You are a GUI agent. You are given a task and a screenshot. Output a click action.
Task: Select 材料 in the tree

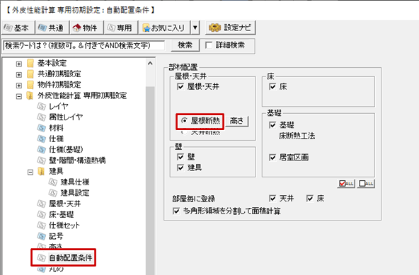tap(56, 128)
